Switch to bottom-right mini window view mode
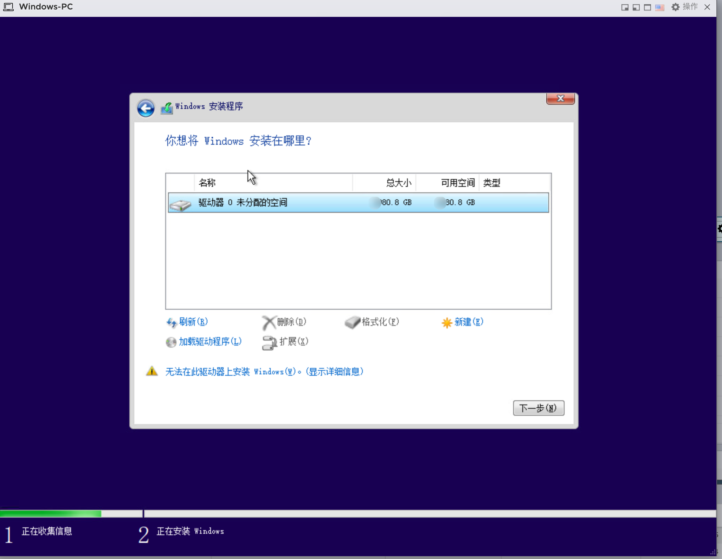Image resolution: width=722 pixels, height=559 pixels. 625,7
